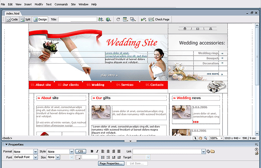Click the see more link
Image resolution: width=261 pixels, height=168 pixels.
point(213,74)
